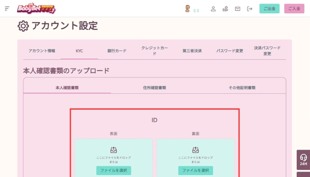
Task: Switch to the アカウント情報 tab
Action: (x=42, y=51)
